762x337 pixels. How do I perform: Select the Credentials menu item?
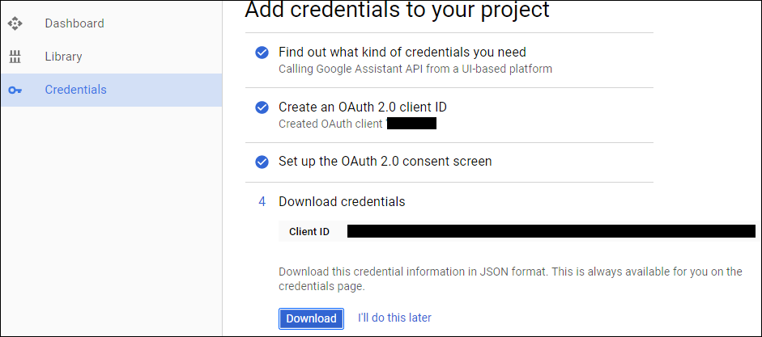click(111, 91)
